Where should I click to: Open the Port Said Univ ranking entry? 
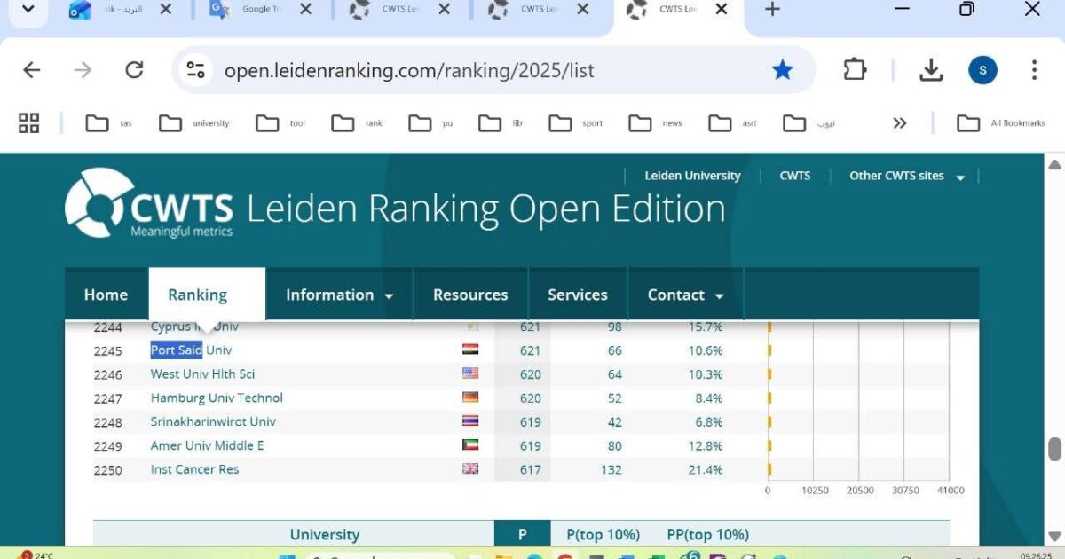(x=191, y=350)
